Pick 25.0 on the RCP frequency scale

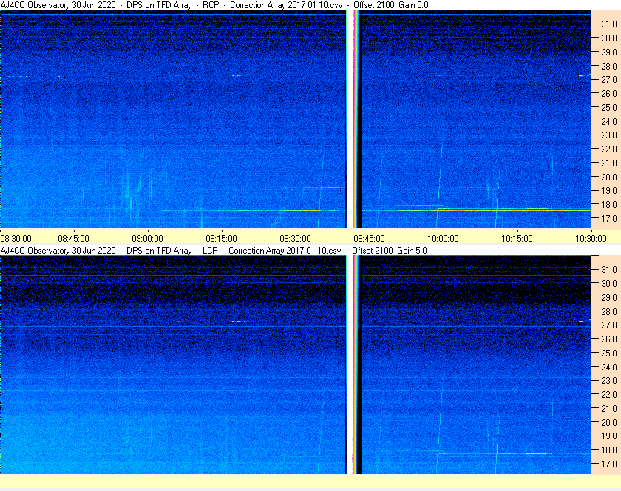click(x=609, y=107)
